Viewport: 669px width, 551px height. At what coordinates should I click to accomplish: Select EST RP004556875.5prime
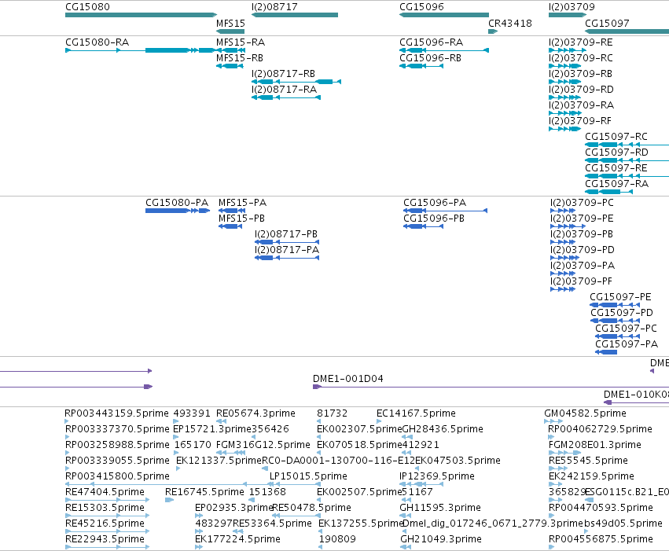click(601, 539)
